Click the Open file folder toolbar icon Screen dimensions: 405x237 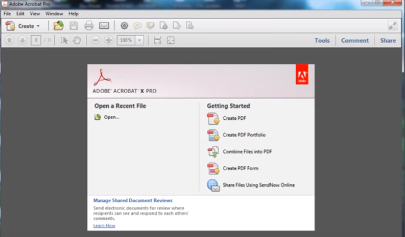click(58, 25)
